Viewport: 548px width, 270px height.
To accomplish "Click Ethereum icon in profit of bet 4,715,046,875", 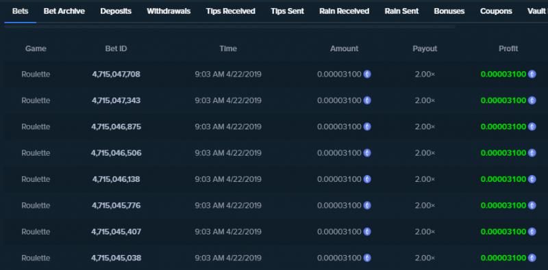I will (x=532, y=126).
